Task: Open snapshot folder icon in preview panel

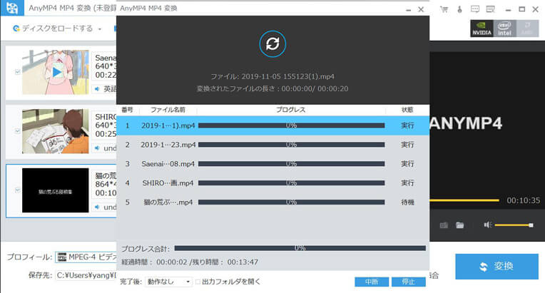Action: click(x=460, y=225)
